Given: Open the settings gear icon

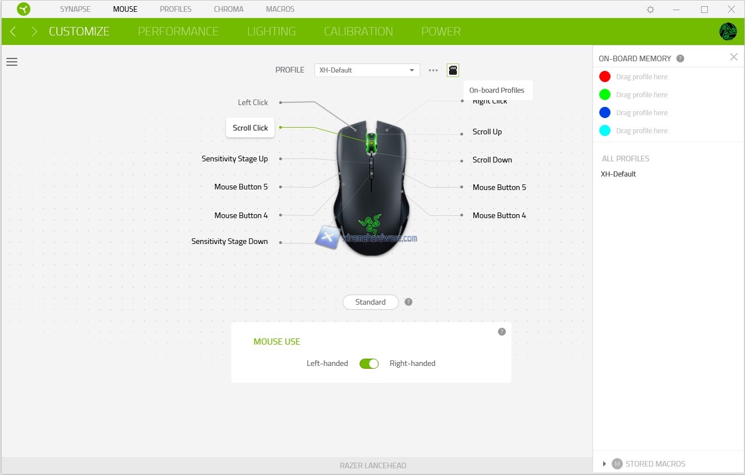Looking at the screenshot, I should [x=650, y=10].
